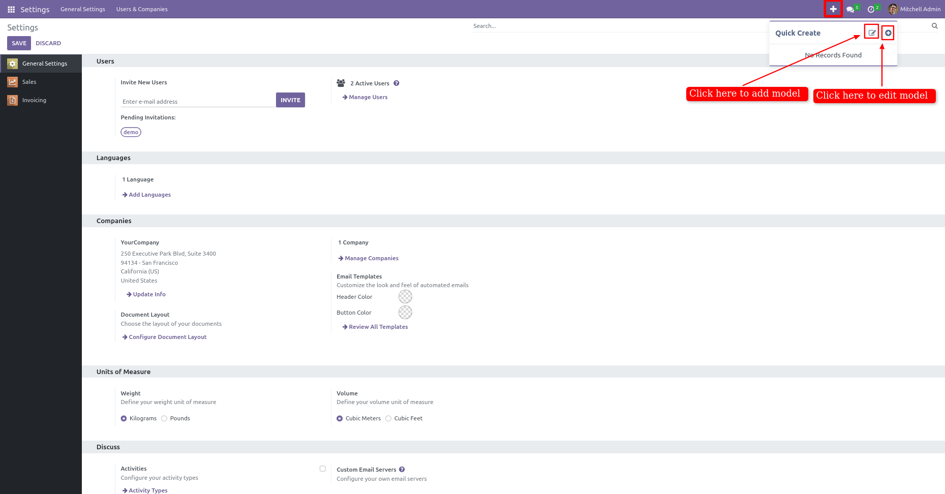The image size is (945, 494).
Task: Click the search magnifier icon
Action: coord(934,26)
